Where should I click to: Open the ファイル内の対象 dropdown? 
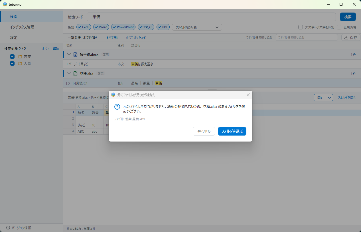197,27
